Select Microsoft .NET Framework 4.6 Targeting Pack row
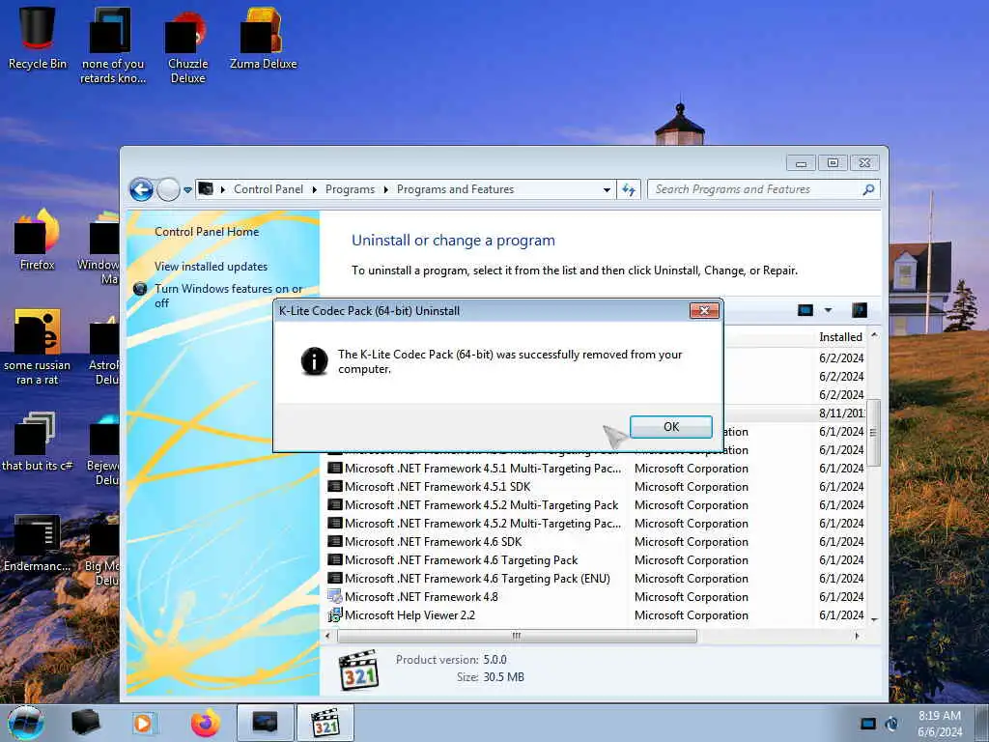989x742 pixels. tap(595, 559)
